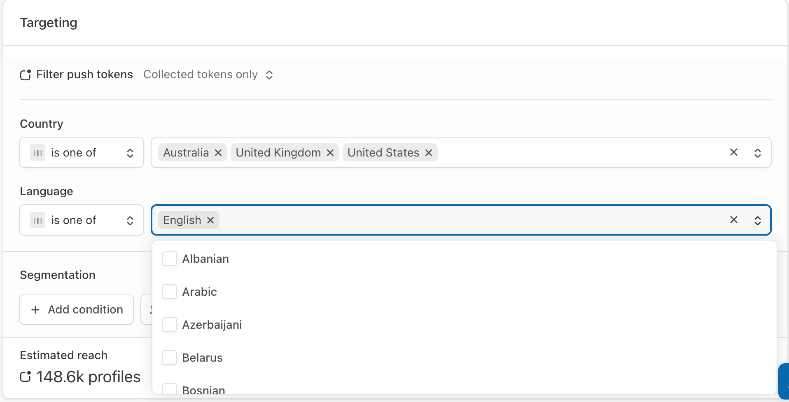789x402 pixels.
Task: Tick the Belarus language checkbox
Action: pos(170,358)
